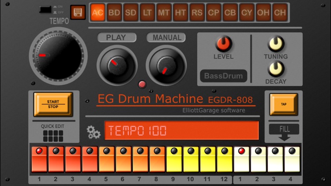This screenshot has width=331, height=186.
Task: Toggle first white step pad with lit LED
Action: (242, 160)
